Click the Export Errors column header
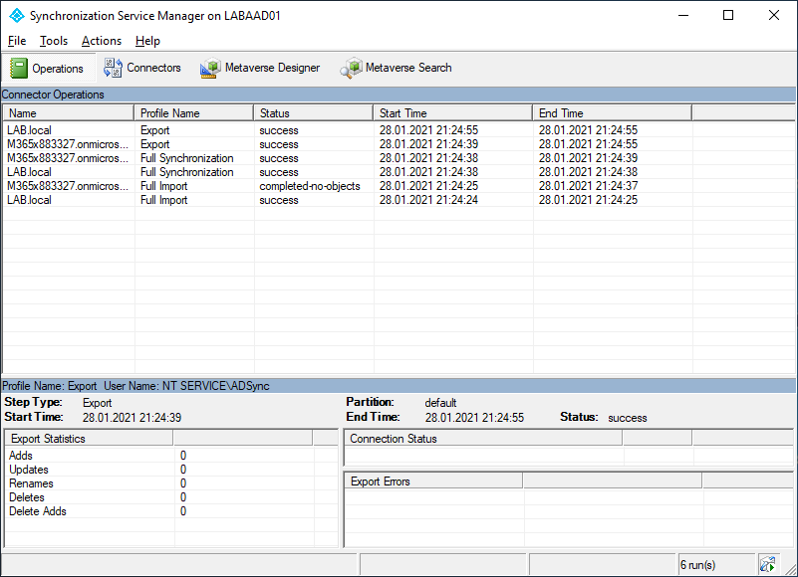798x577 pixels. [434, 481]
